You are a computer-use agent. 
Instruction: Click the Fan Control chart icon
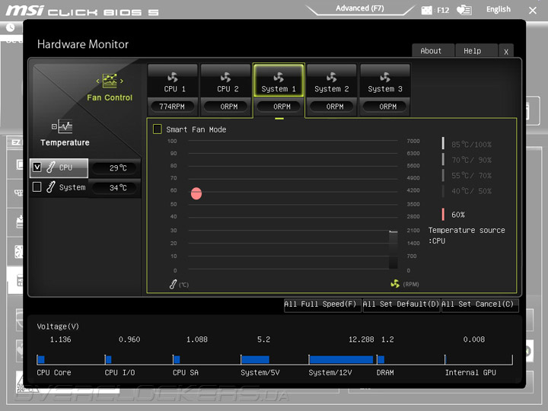pyautogui.click(x=110, y=81)
